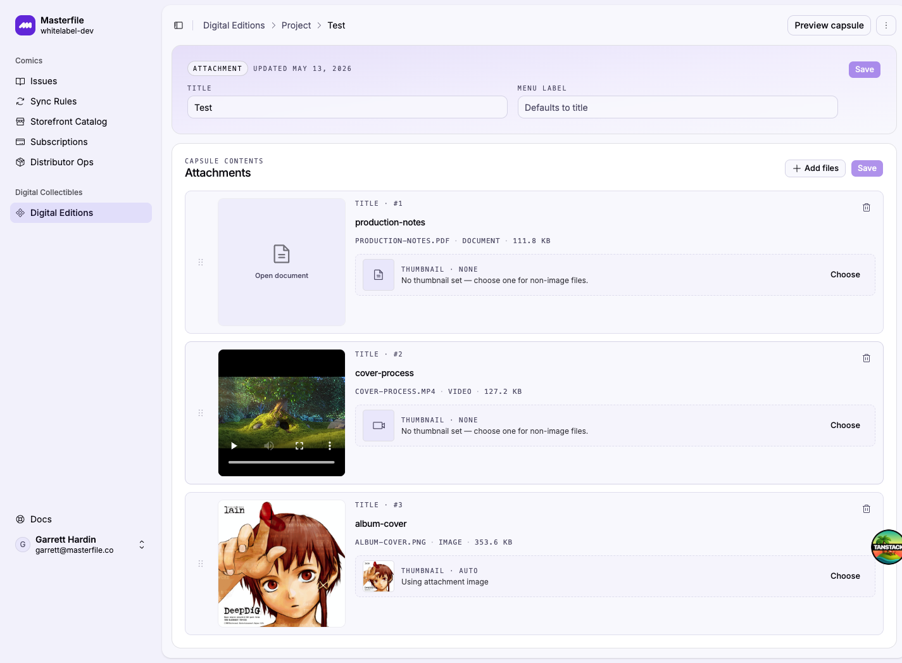
Task: Click the small album-cover auto thumbnail
Action: click(379, 576)
